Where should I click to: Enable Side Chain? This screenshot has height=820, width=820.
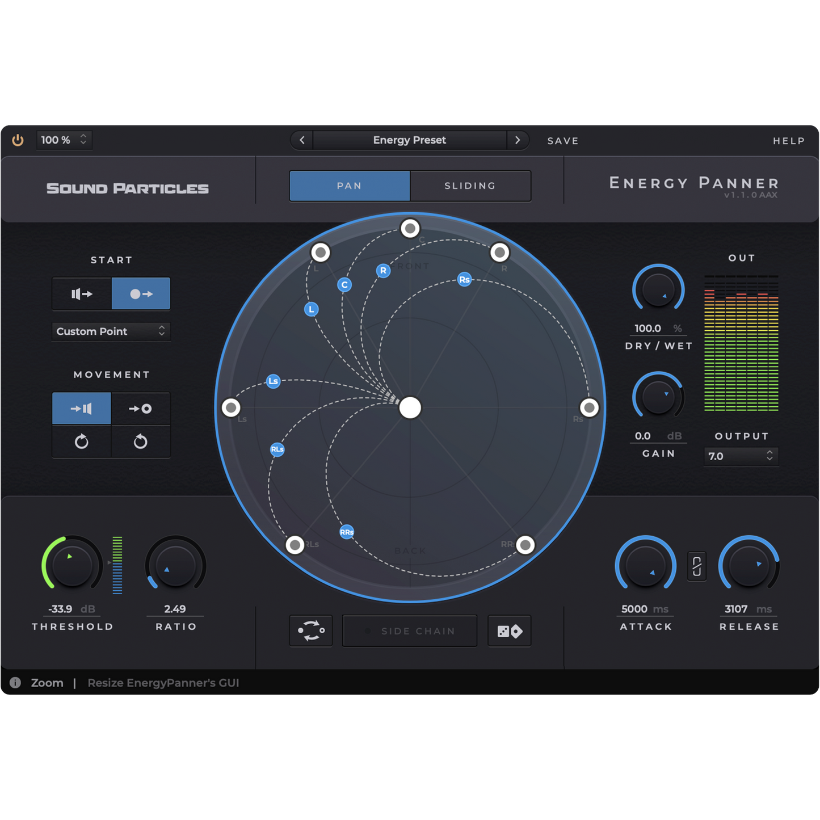409,630
